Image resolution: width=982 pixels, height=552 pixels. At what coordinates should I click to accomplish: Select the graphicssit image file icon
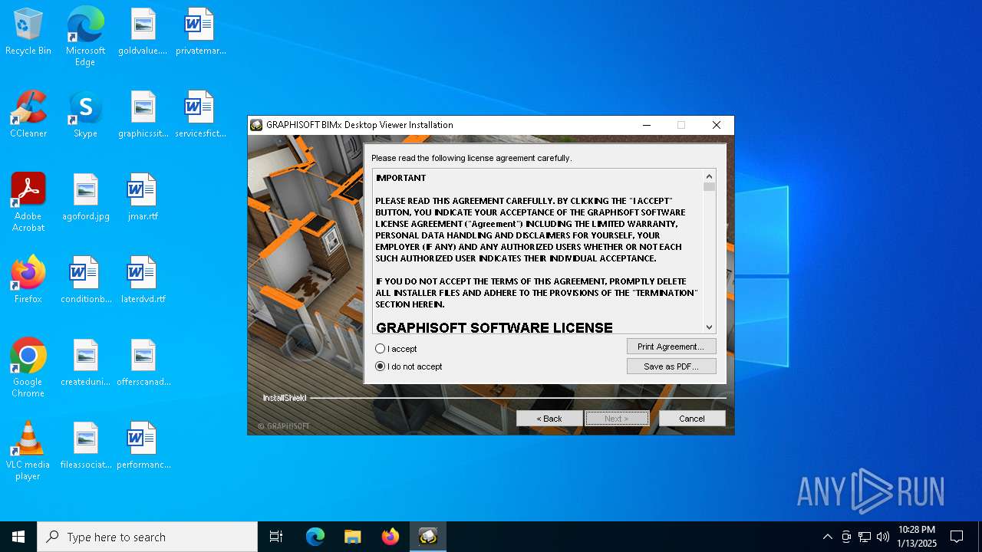tap(143, 115)
